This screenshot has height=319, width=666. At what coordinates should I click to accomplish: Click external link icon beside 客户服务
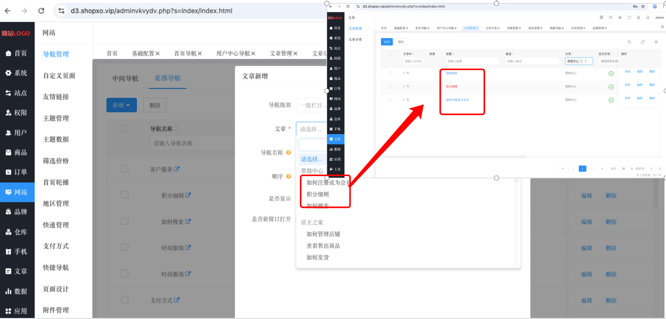[x=177, y=169]
